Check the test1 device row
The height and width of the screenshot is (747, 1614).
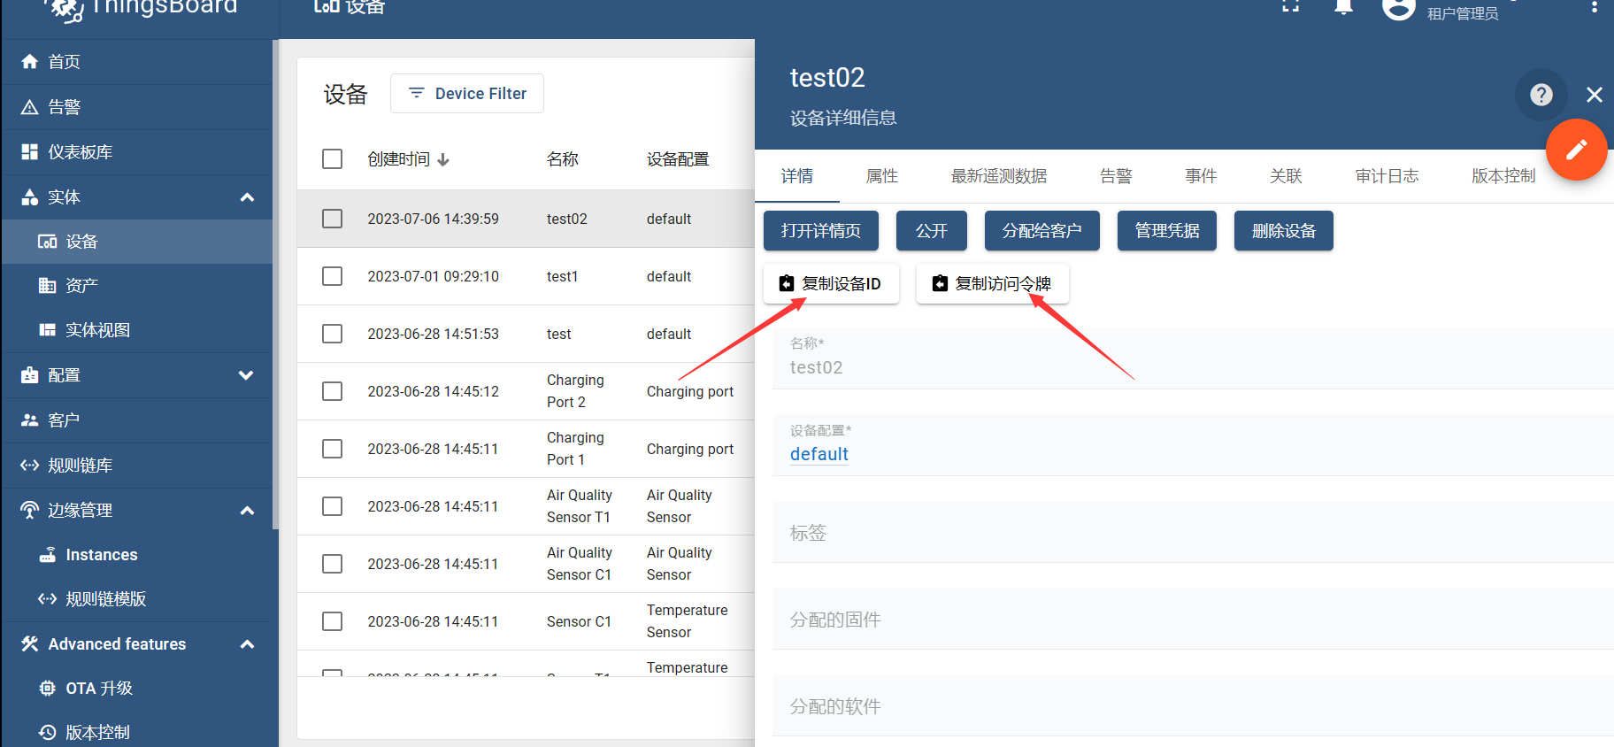[x=333, y=276]
